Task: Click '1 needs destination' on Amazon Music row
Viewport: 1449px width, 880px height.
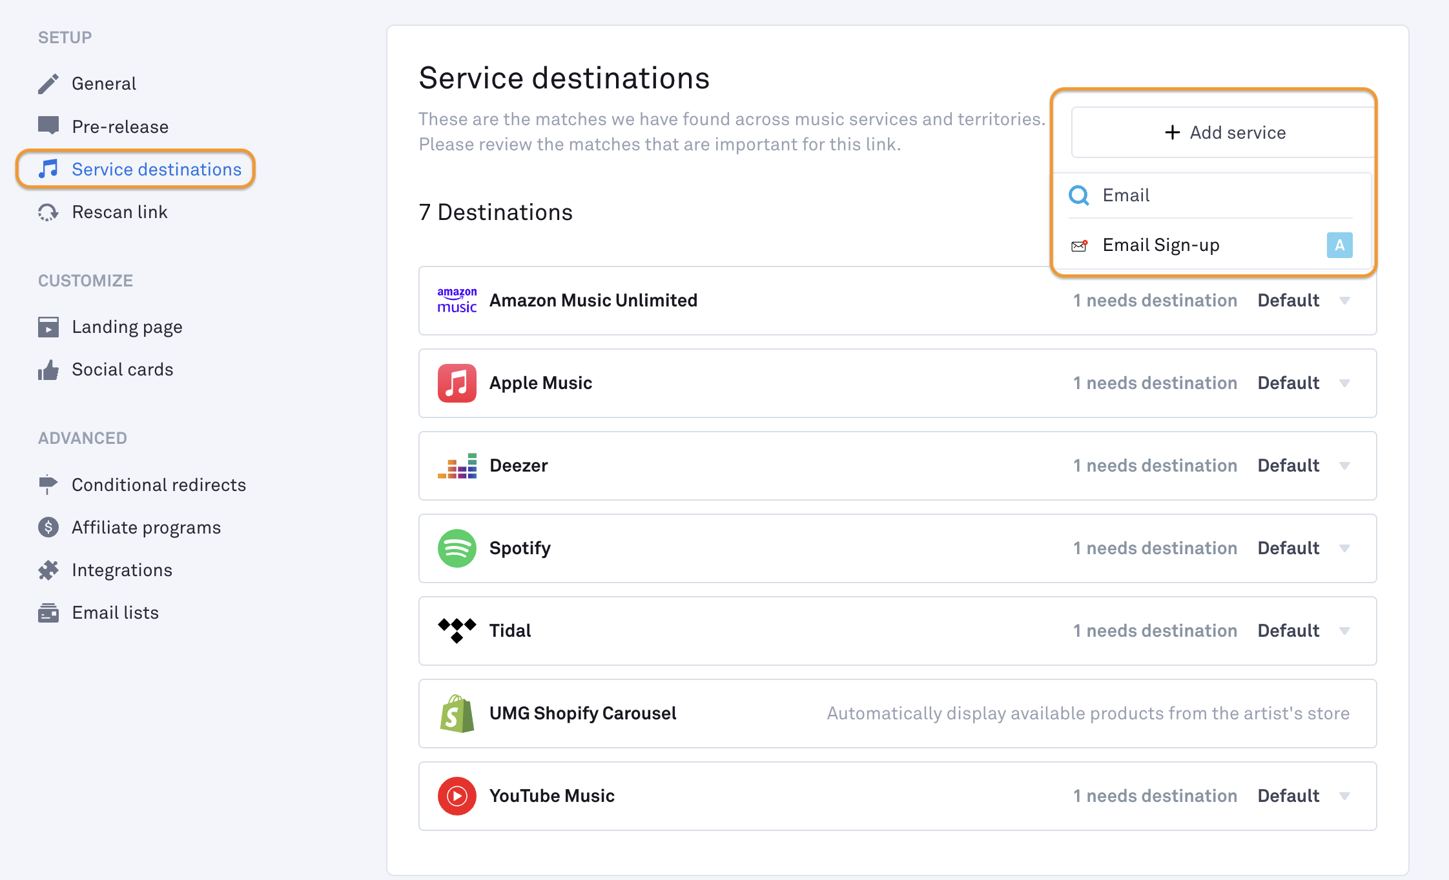Action: click(x=1155, y=301)
